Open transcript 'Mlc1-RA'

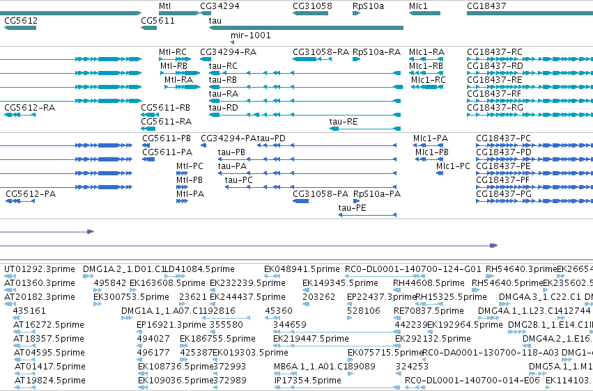click(426, 51)
